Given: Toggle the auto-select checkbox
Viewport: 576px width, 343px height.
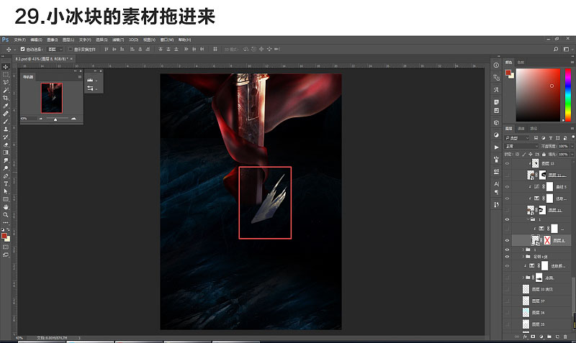Looking at the screenshot, I should coord(22,49).
